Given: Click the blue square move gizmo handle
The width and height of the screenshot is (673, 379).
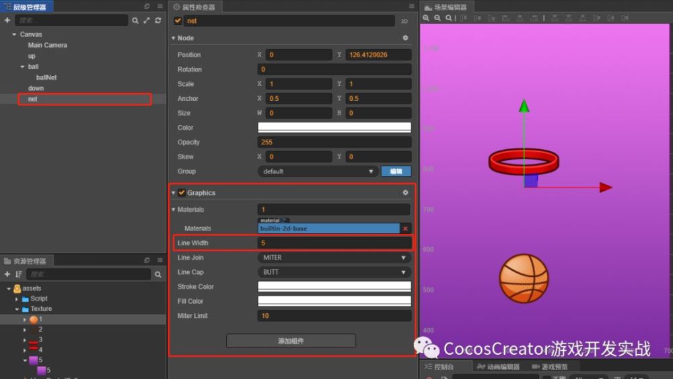Looking at the screenshot, I should coord(531,181).
